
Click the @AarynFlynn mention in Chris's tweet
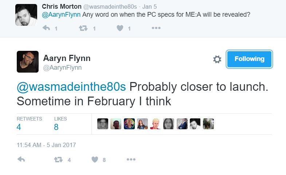coord(61,15)
